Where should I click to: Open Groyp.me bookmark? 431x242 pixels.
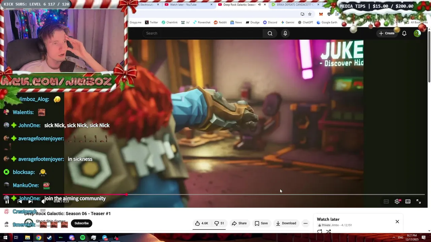click(x=135, y=23)
